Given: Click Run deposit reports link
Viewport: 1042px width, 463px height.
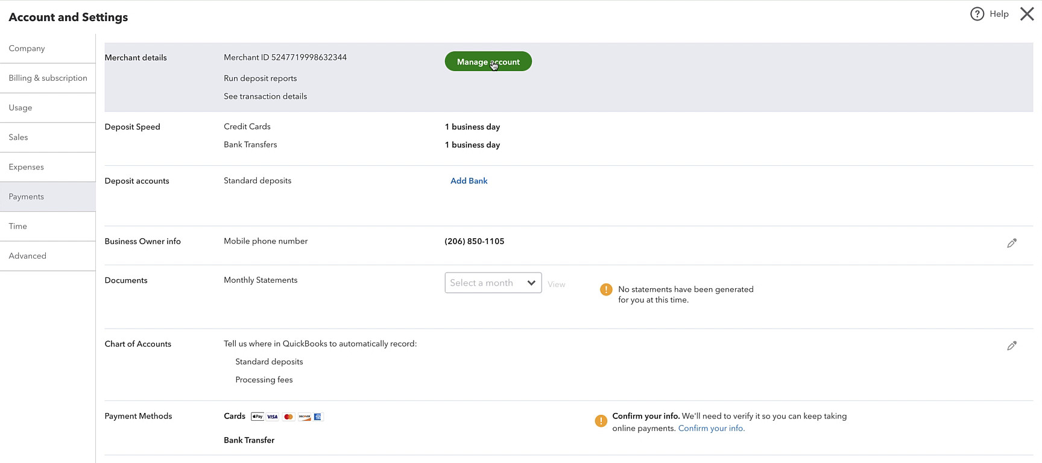Looking at the screenshot, I should pos(260,78).
